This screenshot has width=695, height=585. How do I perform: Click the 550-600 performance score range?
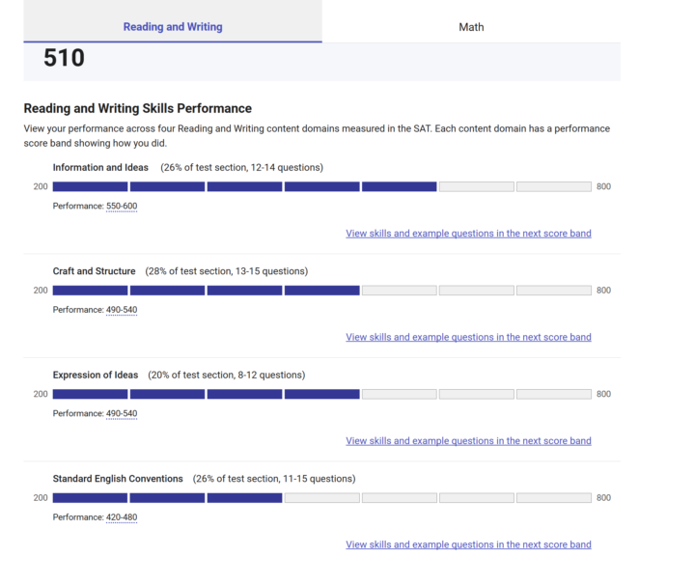pos(122,206)
